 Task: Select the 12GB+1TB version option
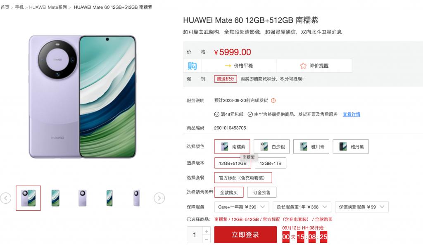point(270,163)
